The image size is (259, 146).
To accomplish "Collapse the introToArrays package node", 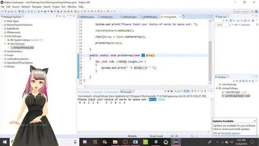I will (x=5, y=44).
